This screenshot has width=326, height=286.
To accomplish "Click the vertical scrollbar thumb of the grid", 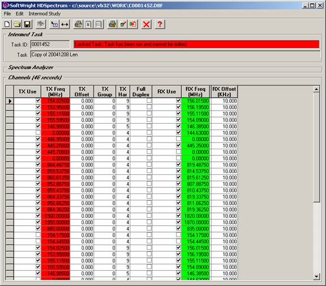I will 316,148.
